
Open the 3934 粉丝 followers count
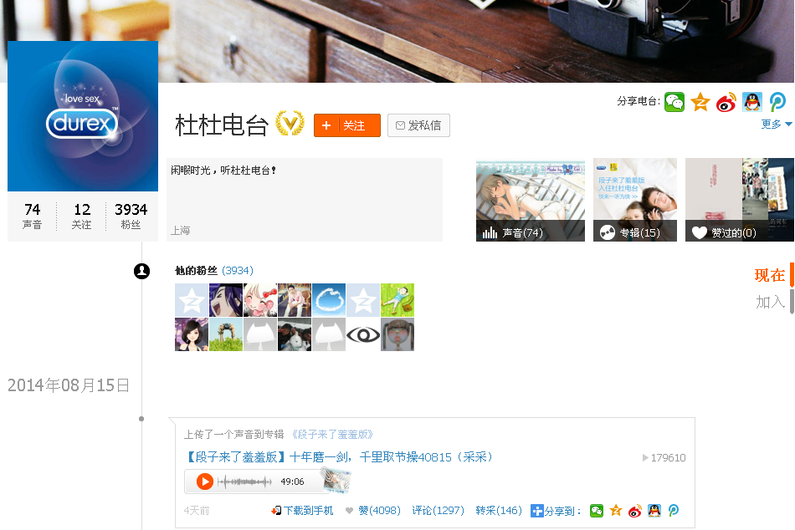pyautogui.click(x=131, y=216)
